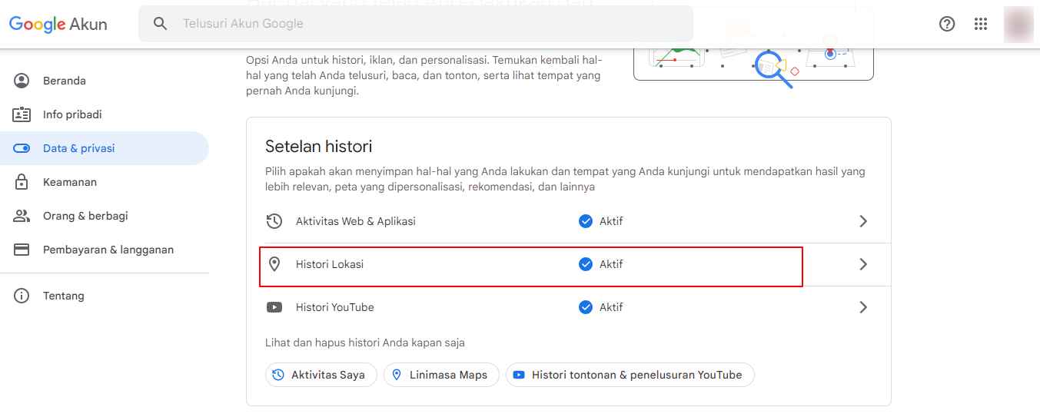Click the Orang & berbagi people icon
The image size is (1040, 417).
click(x=22, y=216)
